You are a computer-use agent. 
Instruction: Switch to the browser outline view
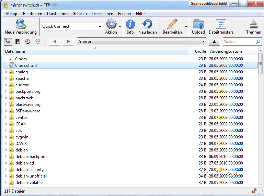(8, 41)
